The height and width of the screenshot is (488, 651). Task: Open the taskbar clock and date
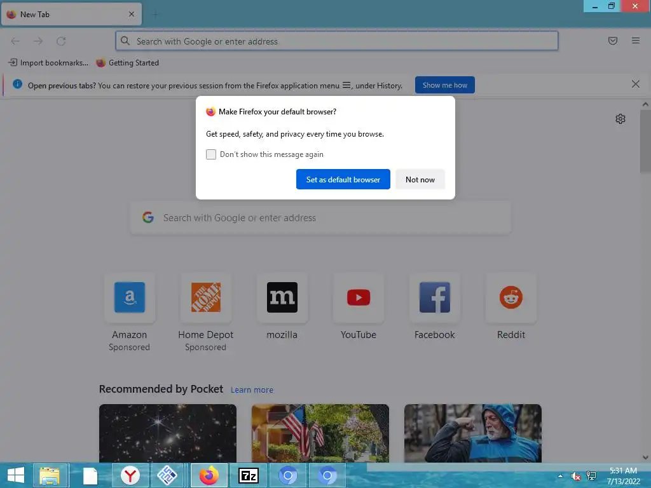point(623,476)
